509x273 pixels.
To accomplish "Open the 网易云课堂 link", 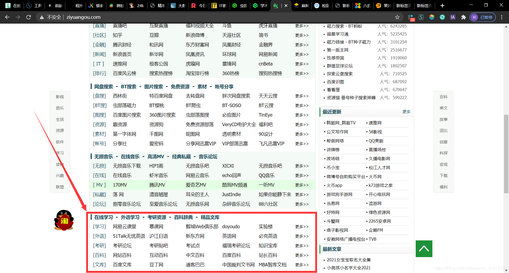I will click(125, 227).
